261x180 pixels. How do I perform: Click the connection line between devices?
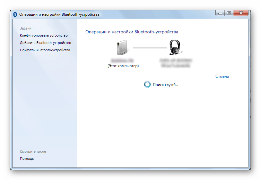tap(150, 48)
